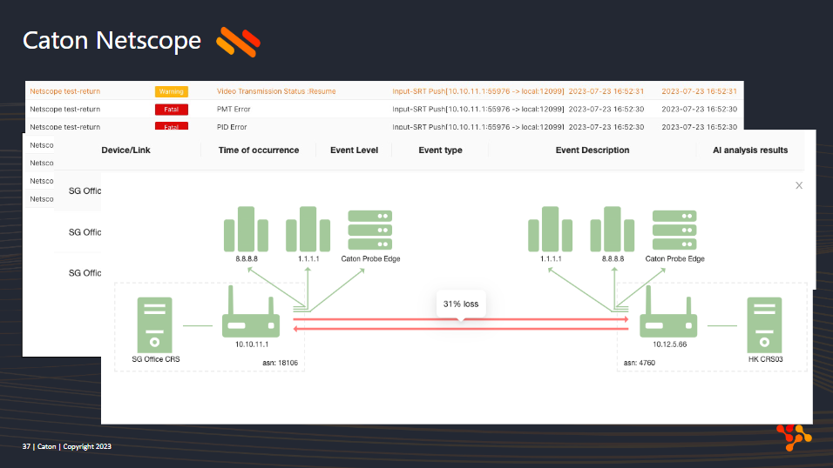Viewport: 833px width, 468px height.
Task: Click the HK CRS03 server icon
Action: pos(764,324)
